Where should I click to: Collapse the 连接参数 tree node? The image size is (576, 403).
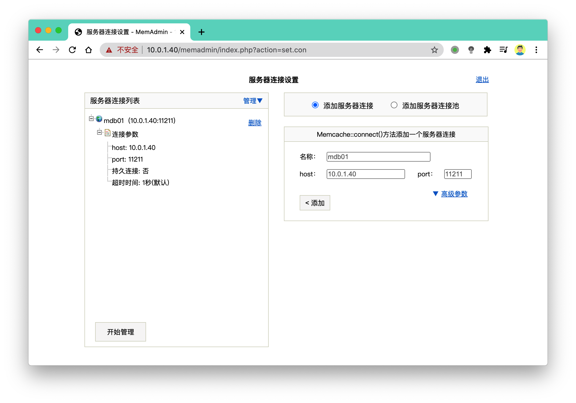tap(99, 132)
